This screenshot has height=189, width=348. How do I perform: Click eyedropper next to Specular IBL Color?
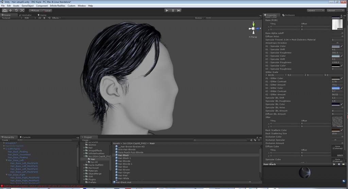[x=342, y=104]
